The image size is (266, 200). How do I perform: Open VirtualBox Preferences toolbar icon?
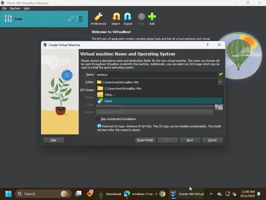98,19
